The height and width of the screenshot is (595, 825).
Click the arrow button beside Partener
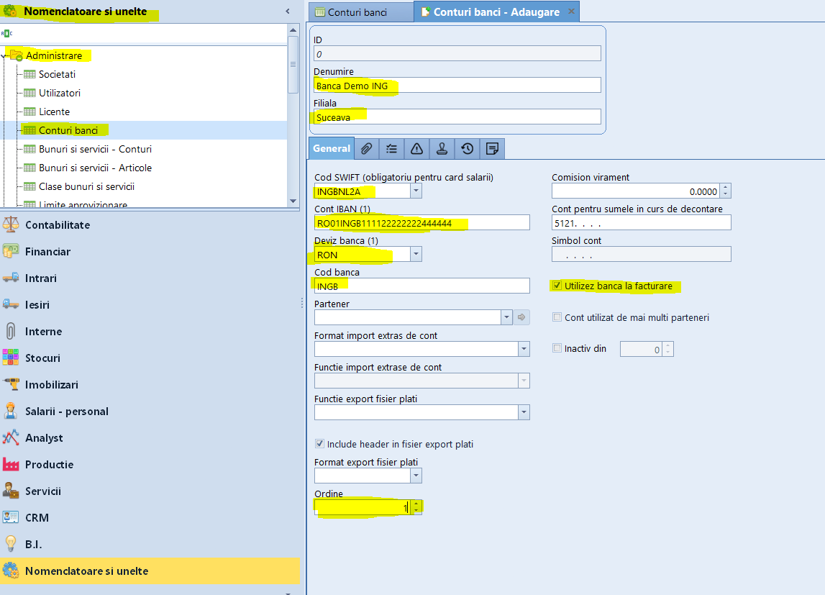pyautogui.click(x=521, y=317)
